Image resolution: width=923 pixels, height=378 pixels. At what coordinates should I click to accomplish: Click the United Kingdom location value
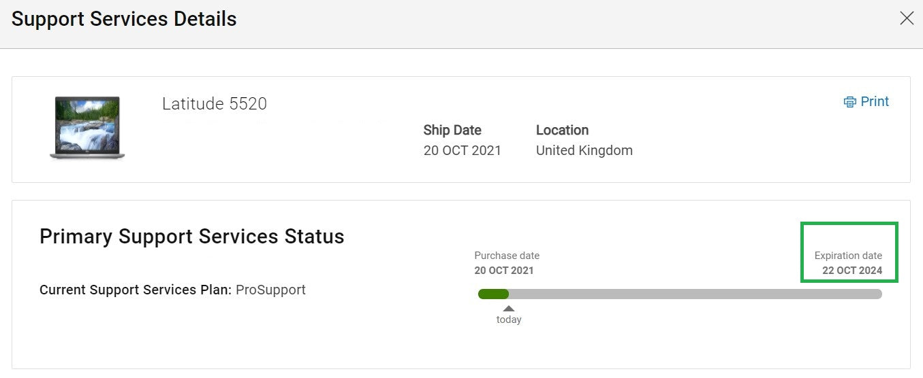tap(584, 150)
